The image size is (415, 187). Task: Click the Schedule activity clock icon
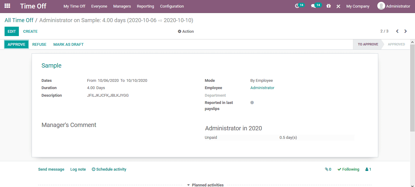click(x=93, y=169)
